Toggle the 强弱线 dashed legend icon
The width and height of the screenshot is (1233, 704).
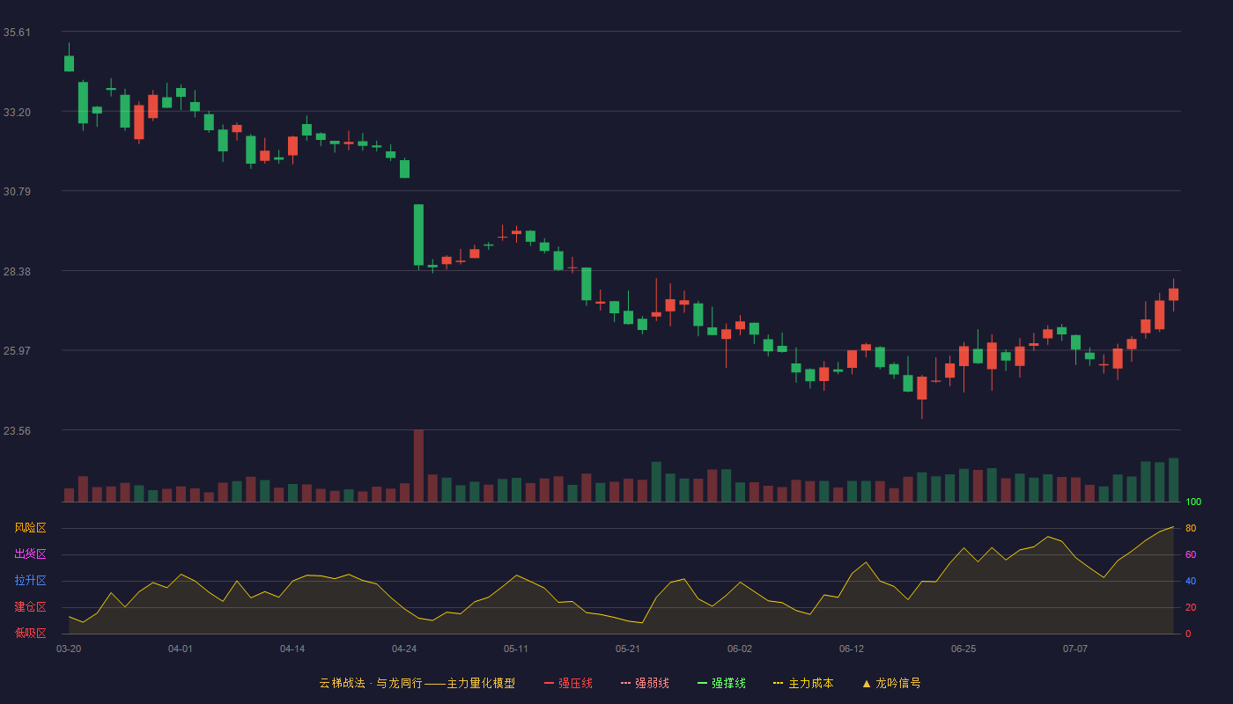point(626,683)
